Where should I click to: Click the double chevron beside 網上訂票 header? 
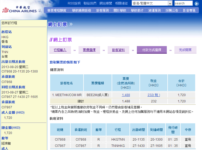click(x=71, y=24)
